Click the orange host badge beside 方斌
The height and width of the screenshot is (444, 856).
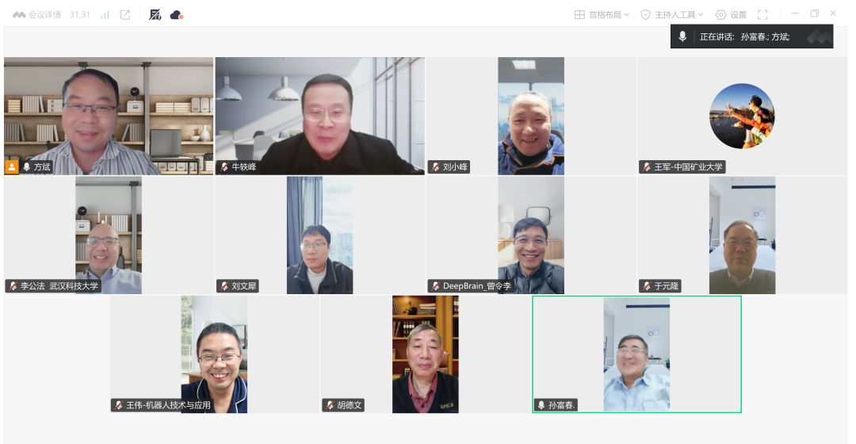pyautogui.click(x=12, y=167)
